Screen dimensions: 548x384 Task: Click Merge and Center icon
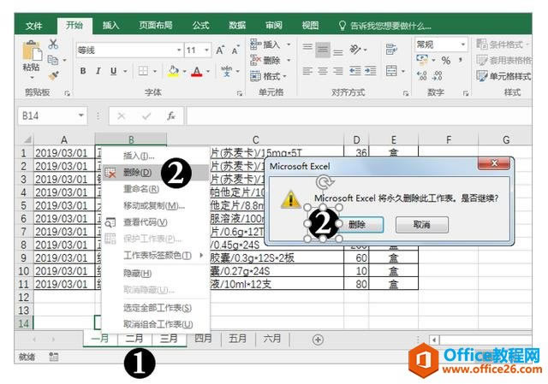coord(391,71)
